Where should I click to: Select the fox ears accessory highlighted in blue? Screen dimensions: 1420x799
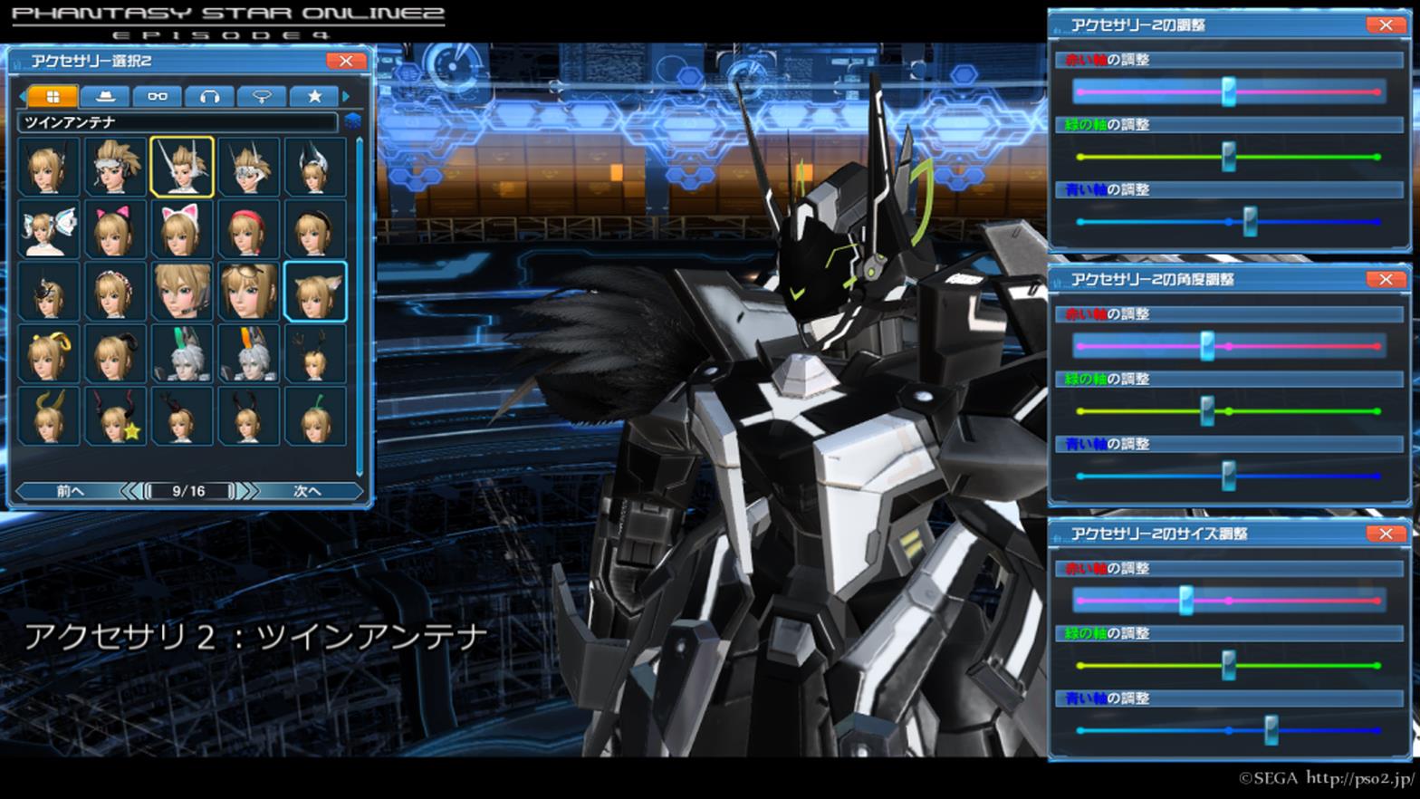[x=315, y=292]
